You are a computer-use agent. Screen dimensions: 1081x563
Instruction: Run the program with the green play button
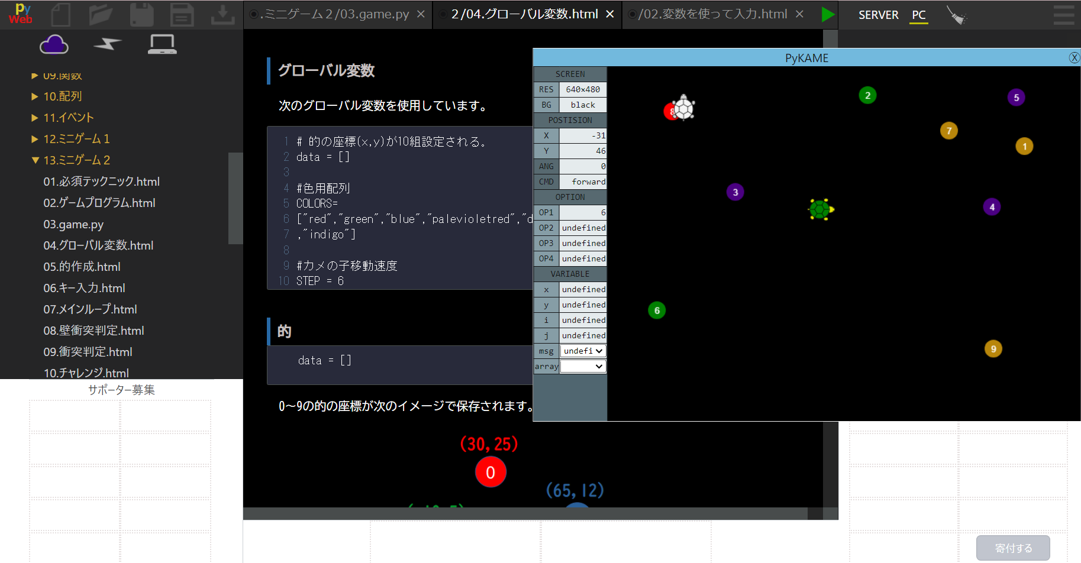828,14
